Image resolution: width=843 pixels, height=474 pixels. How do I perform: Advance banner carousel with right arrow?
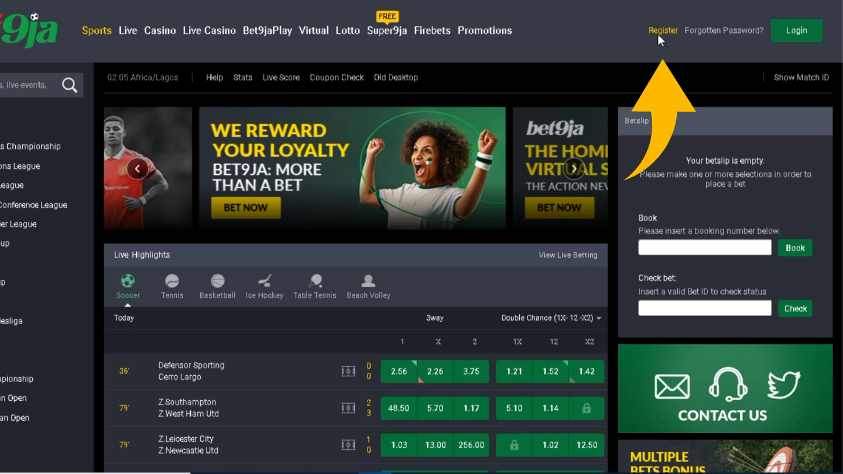574,169
